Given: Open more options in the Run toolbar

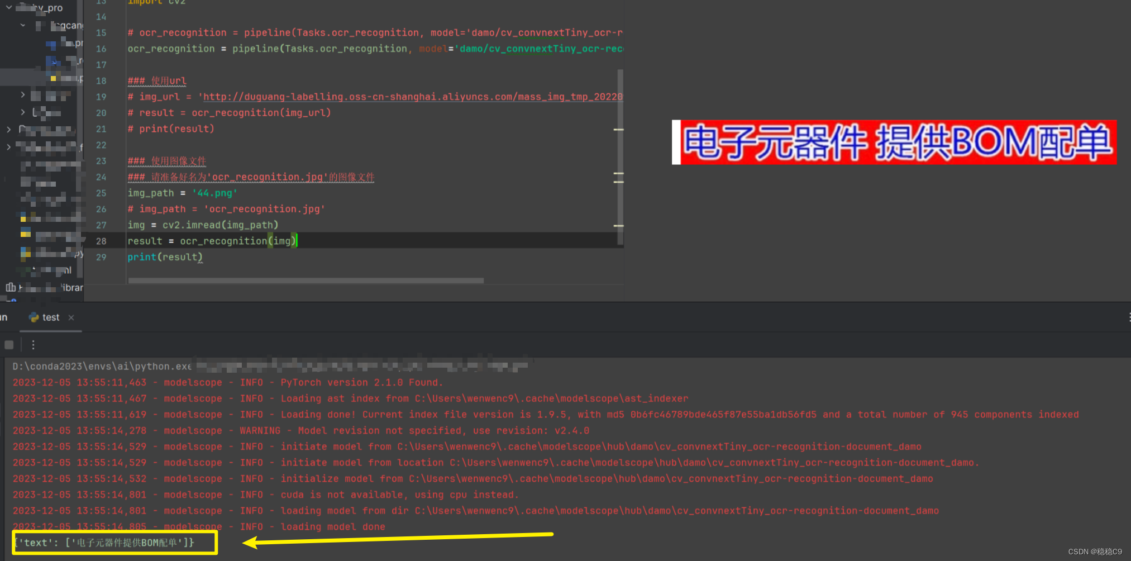Looking at the screenshot, I should click(x=33, y=345).
